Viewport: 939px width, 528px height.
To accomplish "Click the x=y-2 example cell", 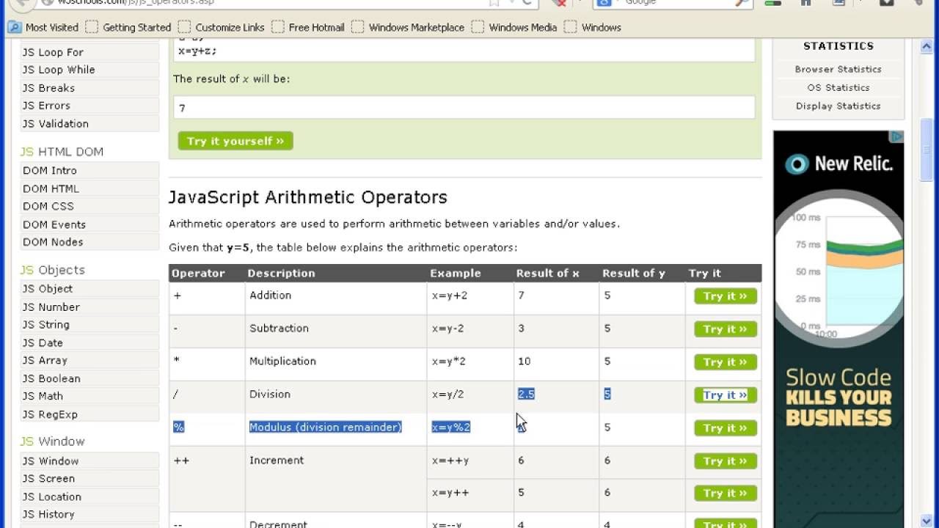I will [x=470, y=331].
